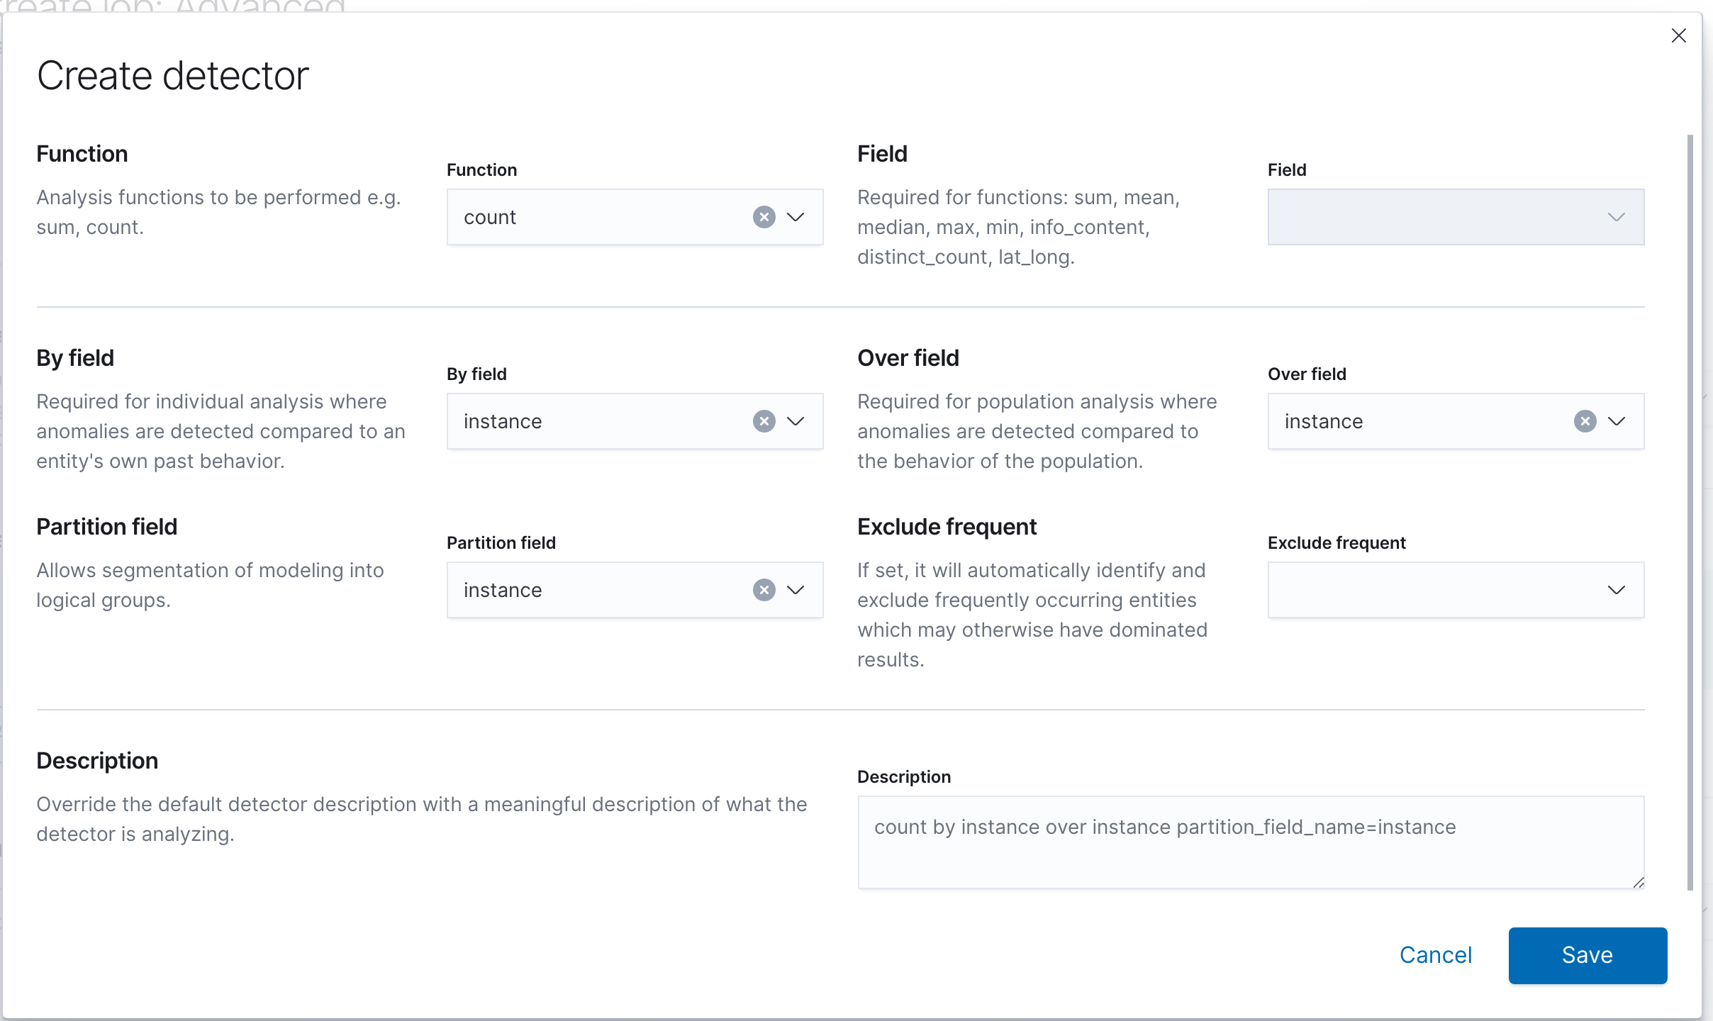This screenshot has width=1713, height=1021.
Task: Clear the "instance" Over field value
Action: [x=1584, y=421]
